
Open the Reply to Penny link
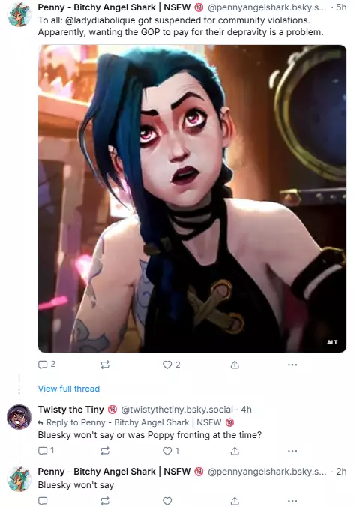[x=136, y=422]
